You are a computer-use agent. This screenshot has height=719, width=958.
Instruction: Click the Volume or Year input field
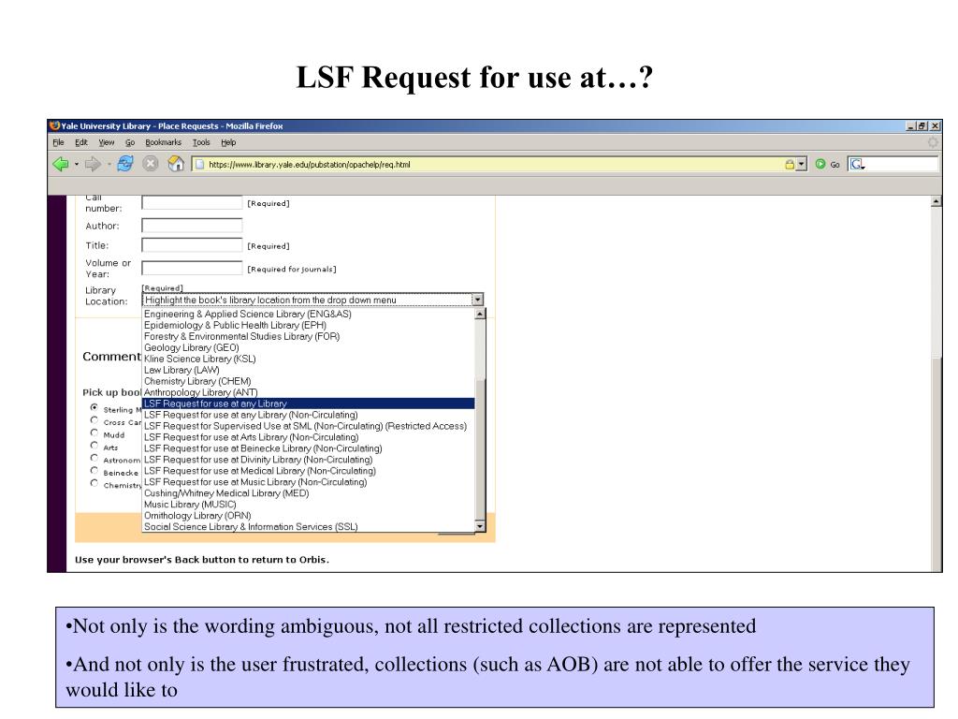pyautogui.click(x=192, y=268)
